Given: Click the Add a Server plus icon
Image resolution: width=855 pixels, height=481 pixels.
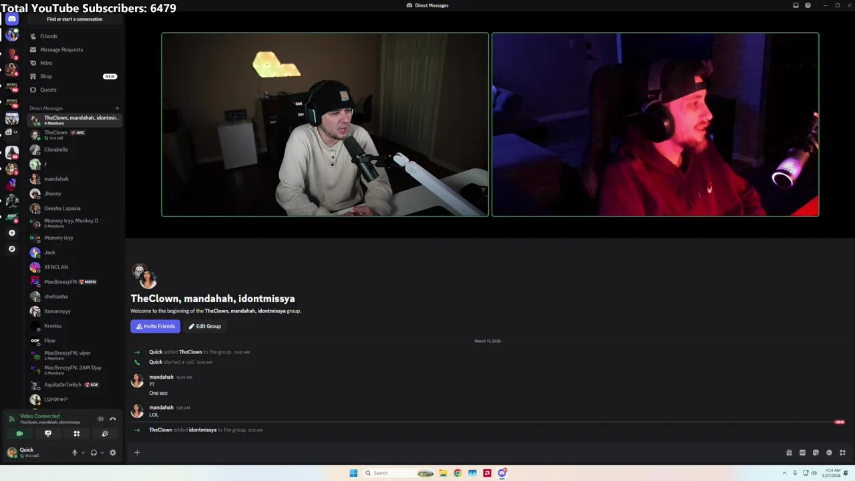Looking at the screenshot, I should click(x=11, y=233).
